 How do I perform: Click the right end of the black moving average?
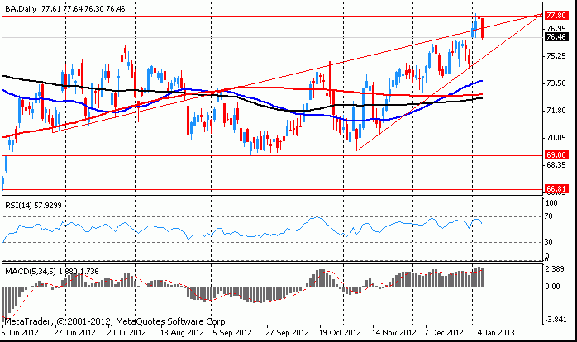click(480, 98)
